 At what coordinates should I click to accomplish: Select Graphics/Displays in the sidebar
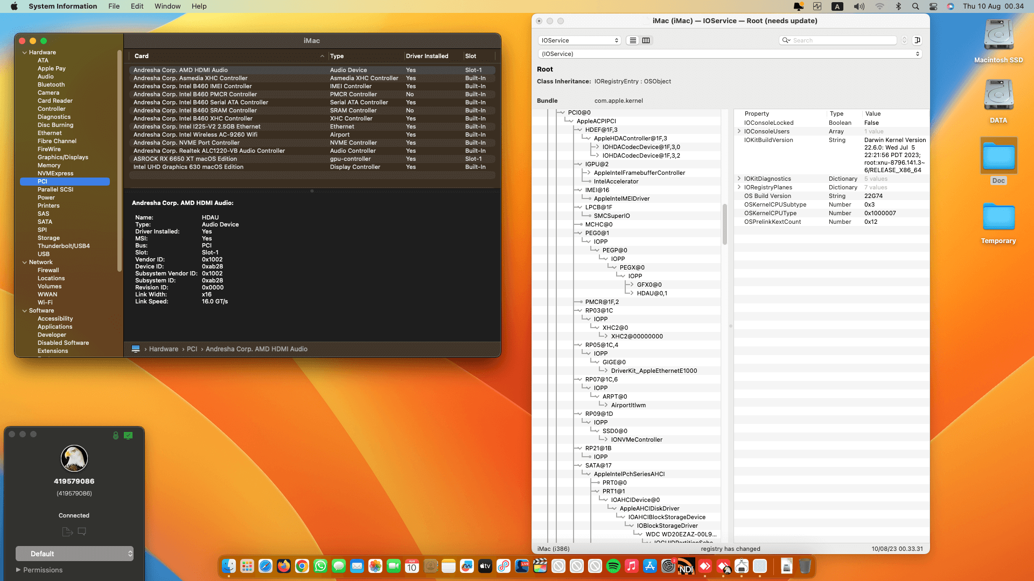click(x=62, y=157)
